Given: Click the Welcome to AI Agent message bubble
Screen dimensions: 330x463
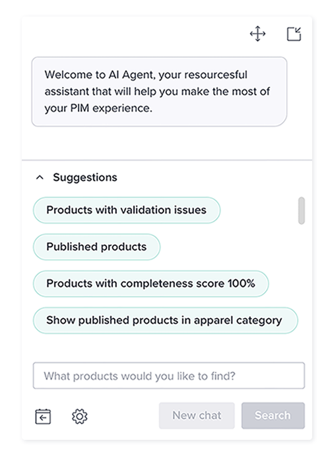Looking at the screenshot, I should pos(159,92).
